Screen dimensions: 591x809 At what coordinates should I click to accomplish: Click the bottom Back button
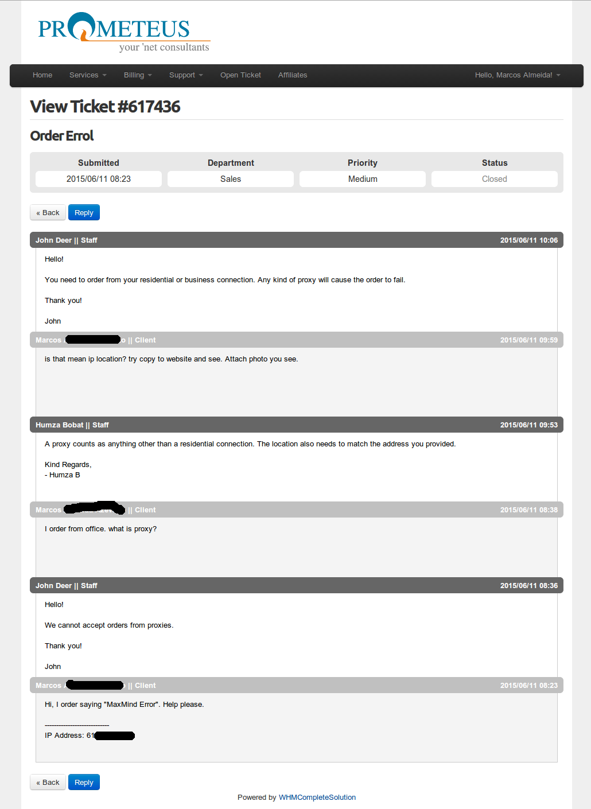point(48,782)
